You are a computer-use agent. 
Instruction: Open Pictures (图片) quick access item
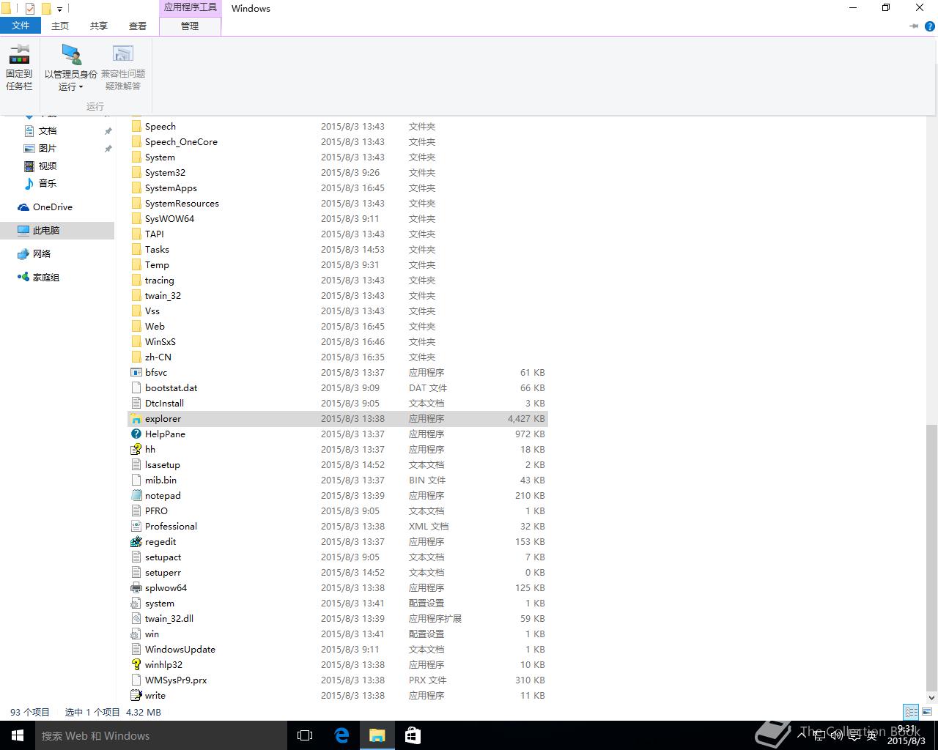[40, 149]
